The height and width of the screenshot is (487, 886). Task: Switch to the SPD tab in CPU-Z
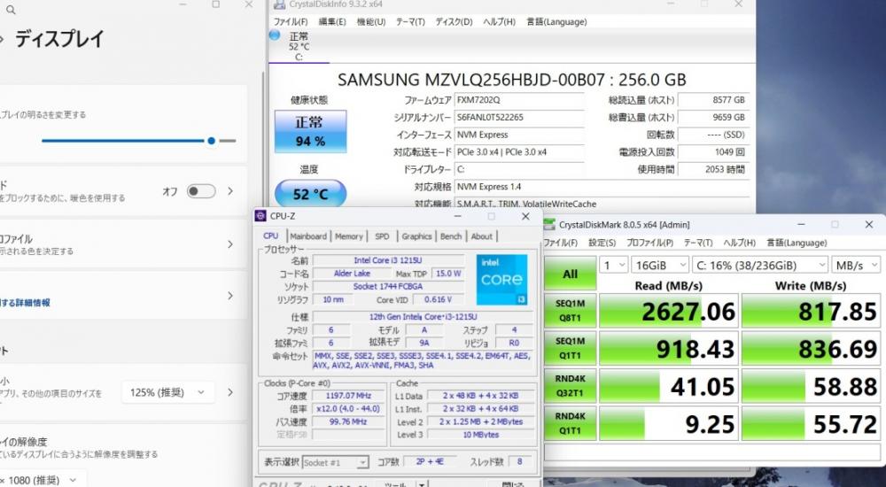click(382, 236)
